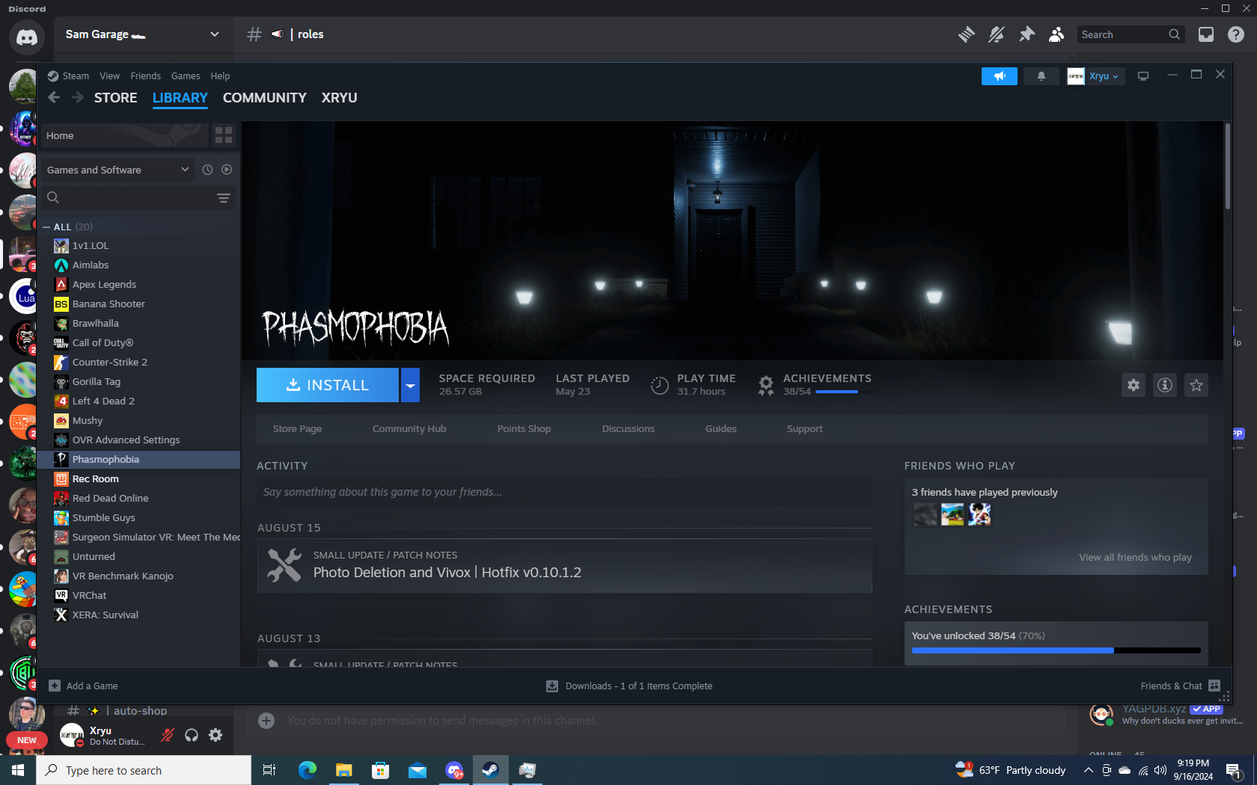Open Downloads manager icon
This screenshot has width=1257, height=785.
pyautogui.click(x=552, y=686)
